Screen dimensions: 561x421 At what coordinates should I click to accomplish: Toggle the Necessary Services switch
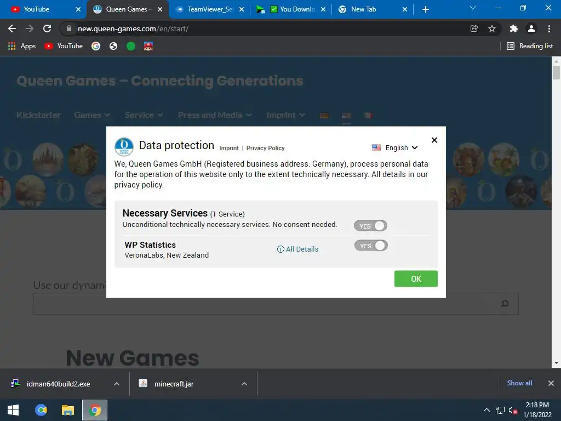tap(371, 226)
